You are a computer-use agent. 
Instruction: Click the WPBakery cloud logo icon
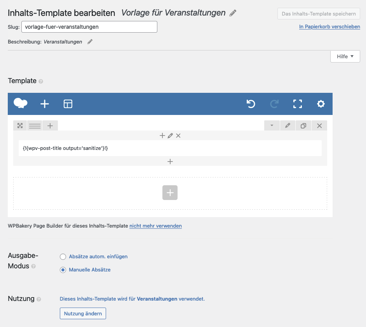click(x=21, y=103)
